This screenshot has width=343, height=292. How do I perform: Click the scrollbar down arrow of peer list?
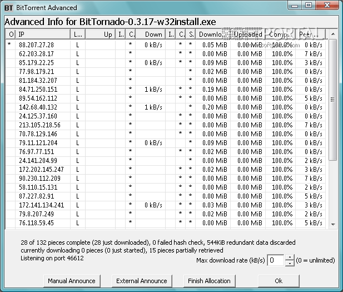333,224
